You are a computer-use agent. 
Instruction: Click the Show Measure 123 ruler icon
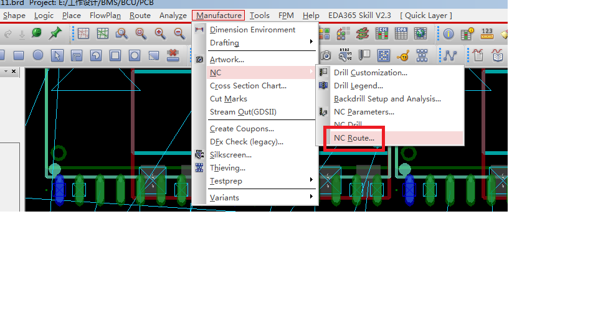pos(487,34)
